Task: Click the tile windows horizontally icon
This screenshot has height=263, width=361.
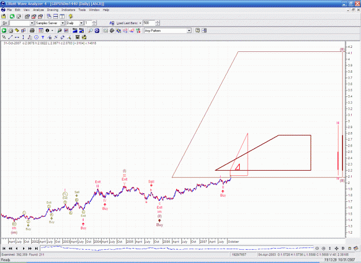Action: pos(55,16)
